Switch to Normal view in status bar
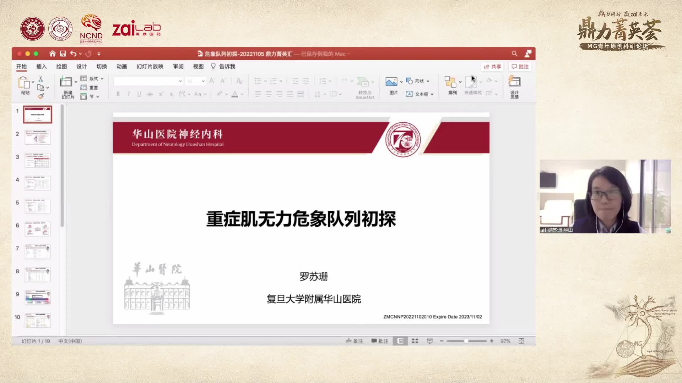Viewport: 682px width, 383px height. point(400,341)
